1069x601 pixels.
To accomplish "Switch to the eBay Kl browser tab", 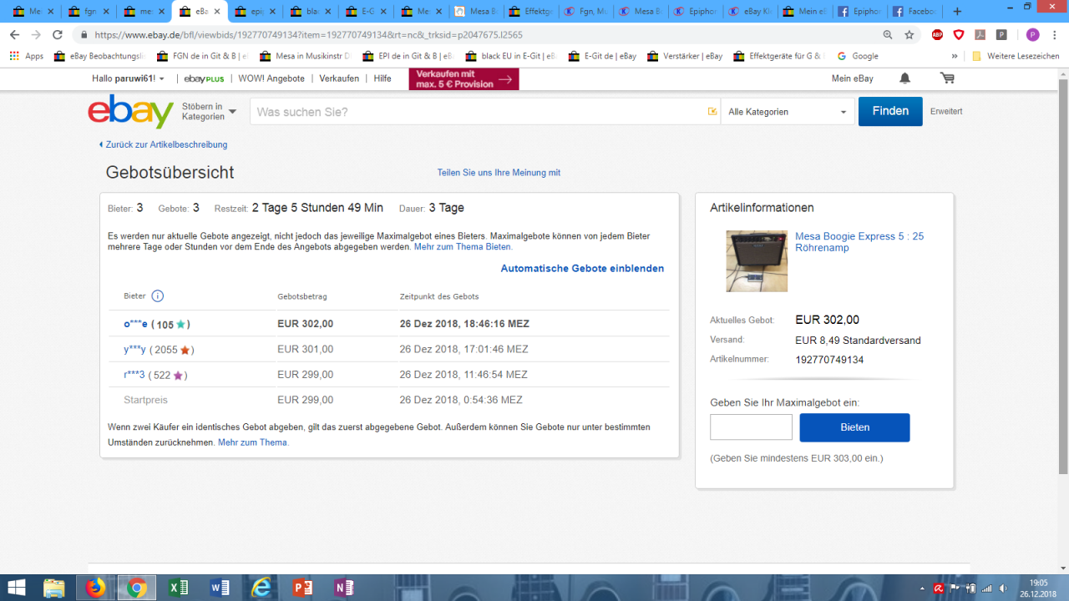I will [x=749, y=12].
